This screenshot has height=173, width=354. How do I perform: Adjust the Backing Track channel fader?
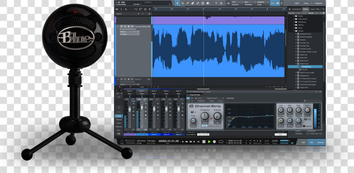click(130, 109)
